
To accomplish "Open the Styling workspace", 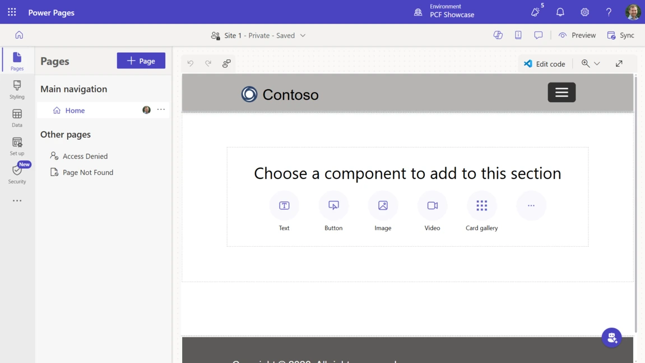I will 17,89.
